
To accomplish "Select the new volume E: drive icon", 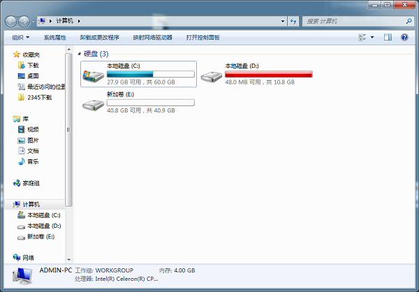I will pos(93,105).
